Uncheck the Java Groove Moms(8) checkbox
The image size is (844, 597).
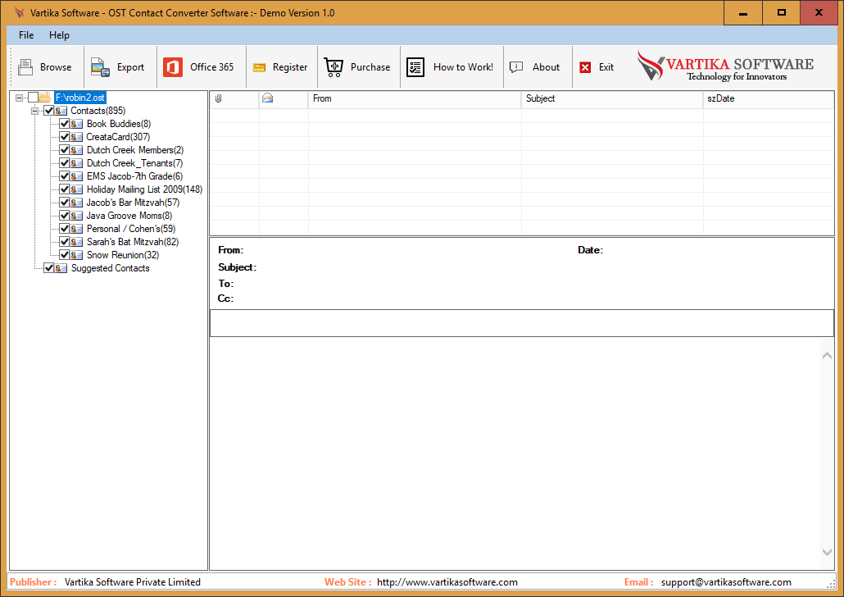65,216
